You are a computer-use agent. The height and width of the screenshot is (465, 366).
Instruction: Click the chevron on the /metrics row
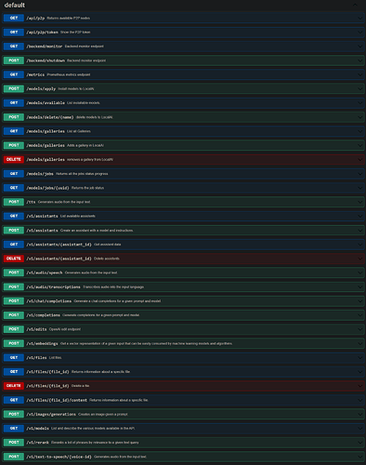pyautogui.click(x=359, y=74)
